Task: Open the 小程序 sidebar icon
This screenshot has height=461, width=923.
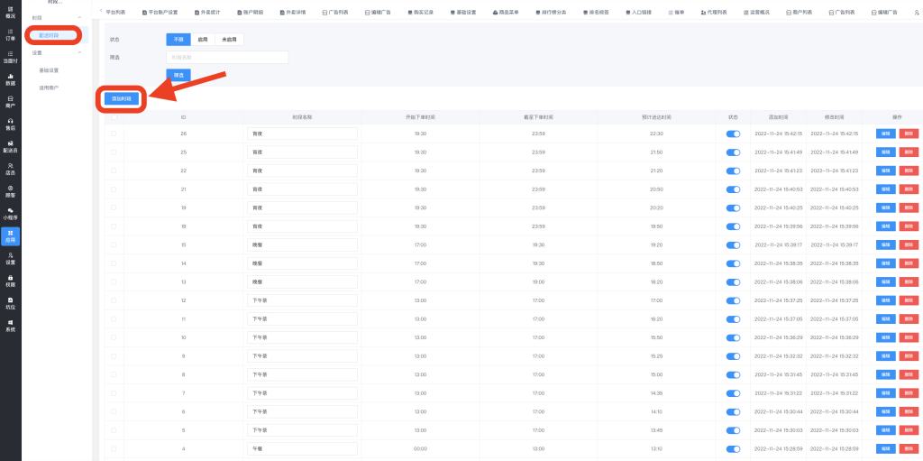Action: pos(10,213)
